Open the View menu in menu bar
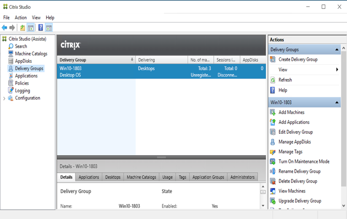 point(36,18)
